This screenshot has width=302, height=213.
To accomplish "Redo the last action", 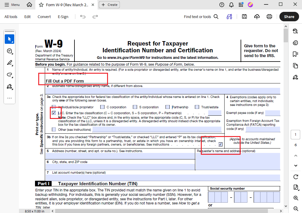I will (95, 17).
